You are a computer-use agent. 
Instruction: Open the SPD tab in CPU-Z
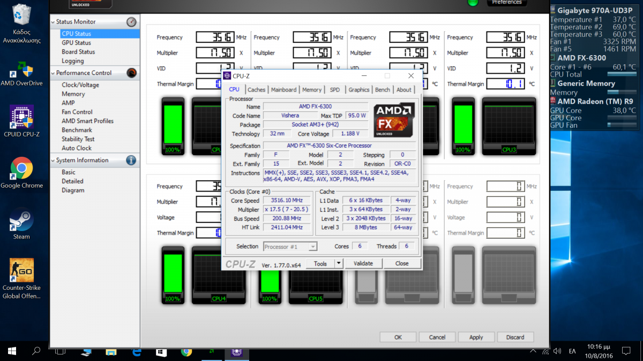coord(335,90)
